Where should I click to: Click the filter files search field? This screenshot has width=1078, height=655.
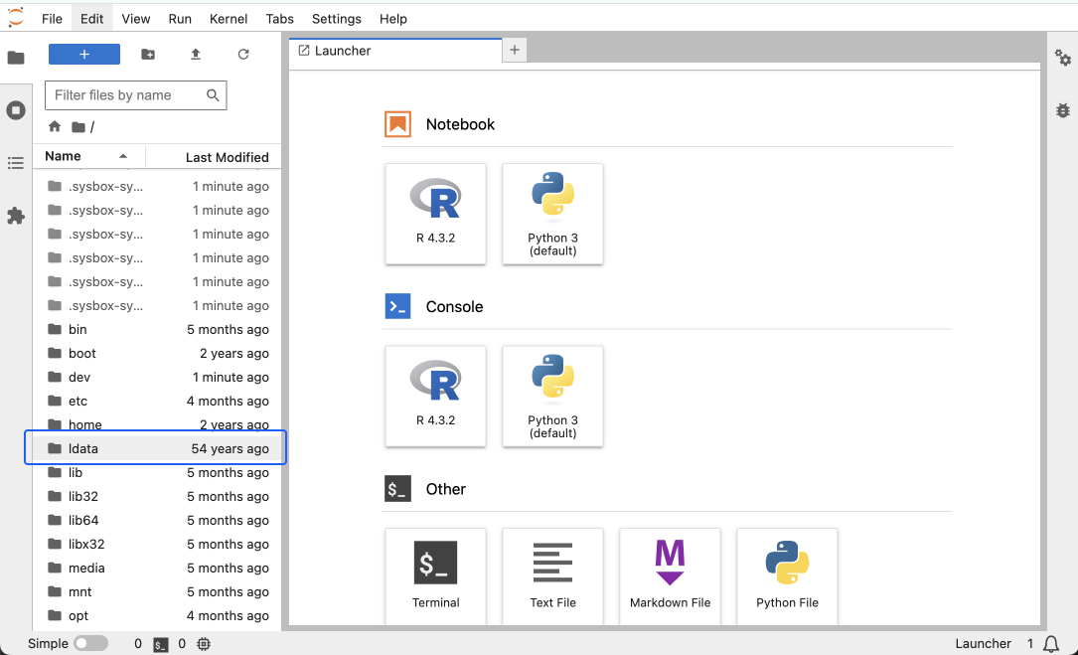click(x=135, y=95)
